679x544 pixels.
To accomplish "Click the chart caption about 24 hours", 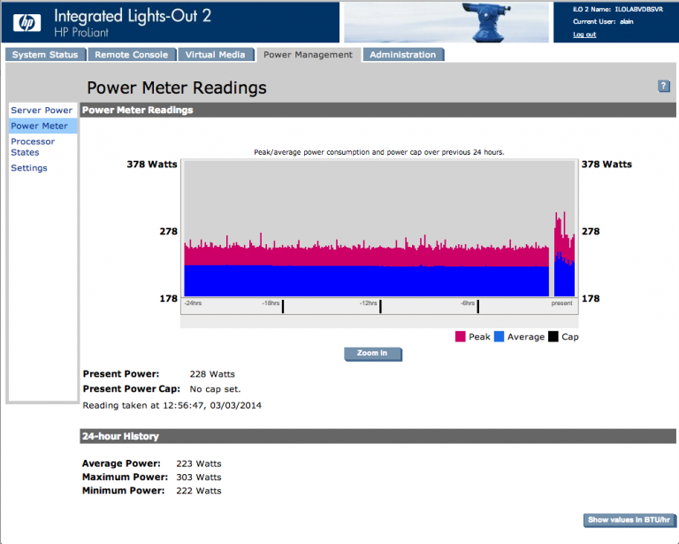I will pos(379,152).
